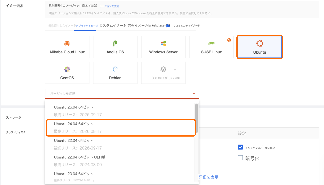Viewport: 324px width, 185px height.
Task: Click the paid badge on SUSE Linux
Action: [x=229, y=40]
